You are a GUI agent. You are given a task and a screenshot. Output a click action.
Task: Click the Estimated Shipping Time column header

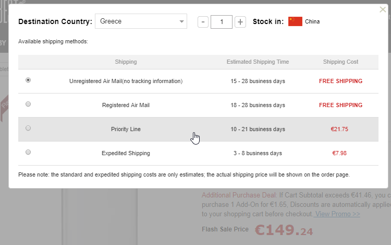tap(258, 62)
